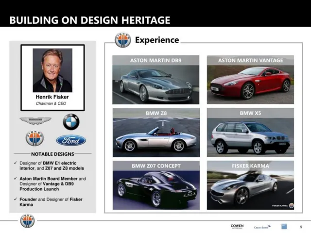Select the BMW X5 photo
The height and width of the screenshot is (233, 311).
[x=250, y=133]
